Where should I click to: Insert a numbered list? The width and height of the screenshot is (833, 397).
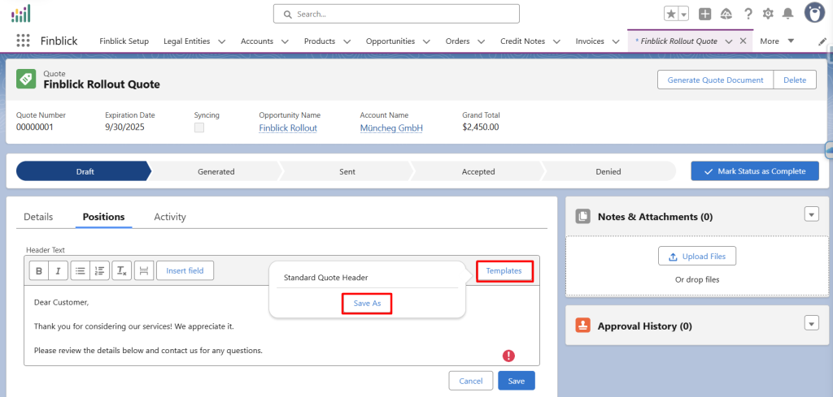click(99, 270)
